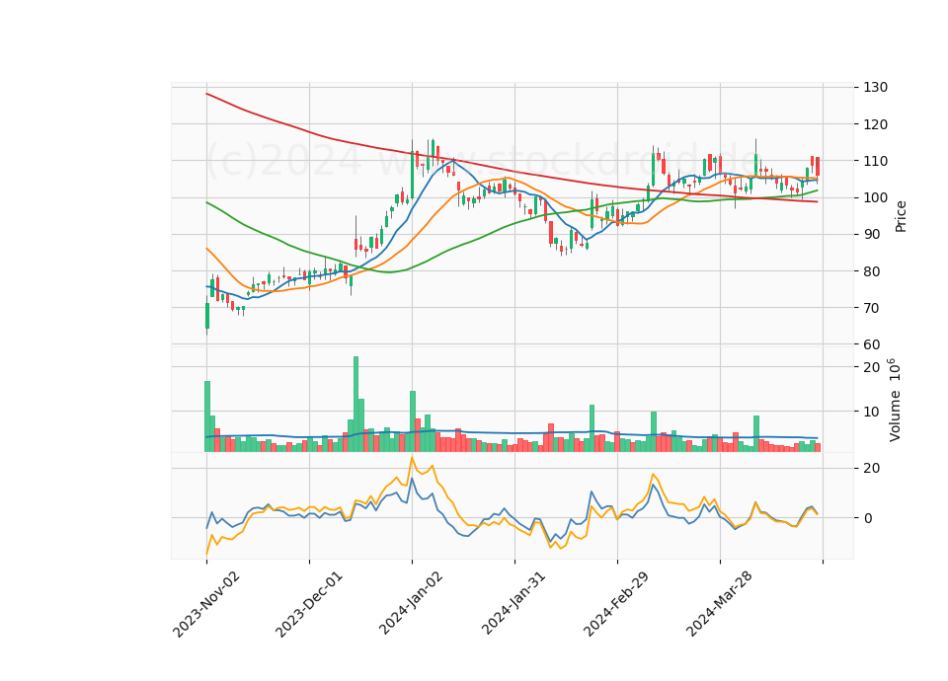Click the first green volume bar on Nov-02
948x681 pixels.
pos(206,416)
